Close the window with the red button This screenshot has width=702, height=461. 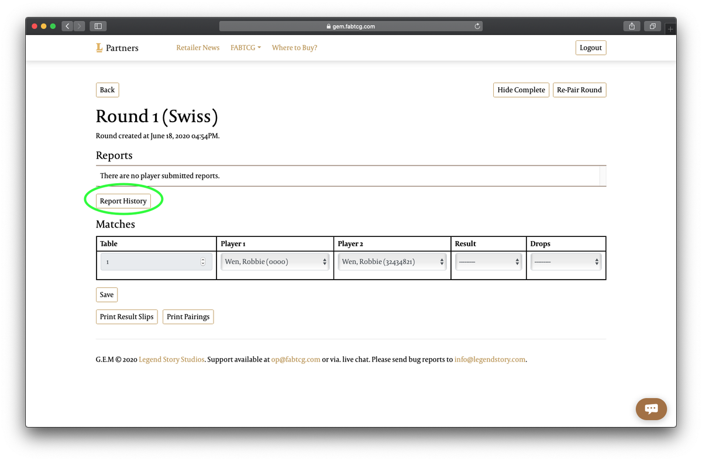coord(35,26)
